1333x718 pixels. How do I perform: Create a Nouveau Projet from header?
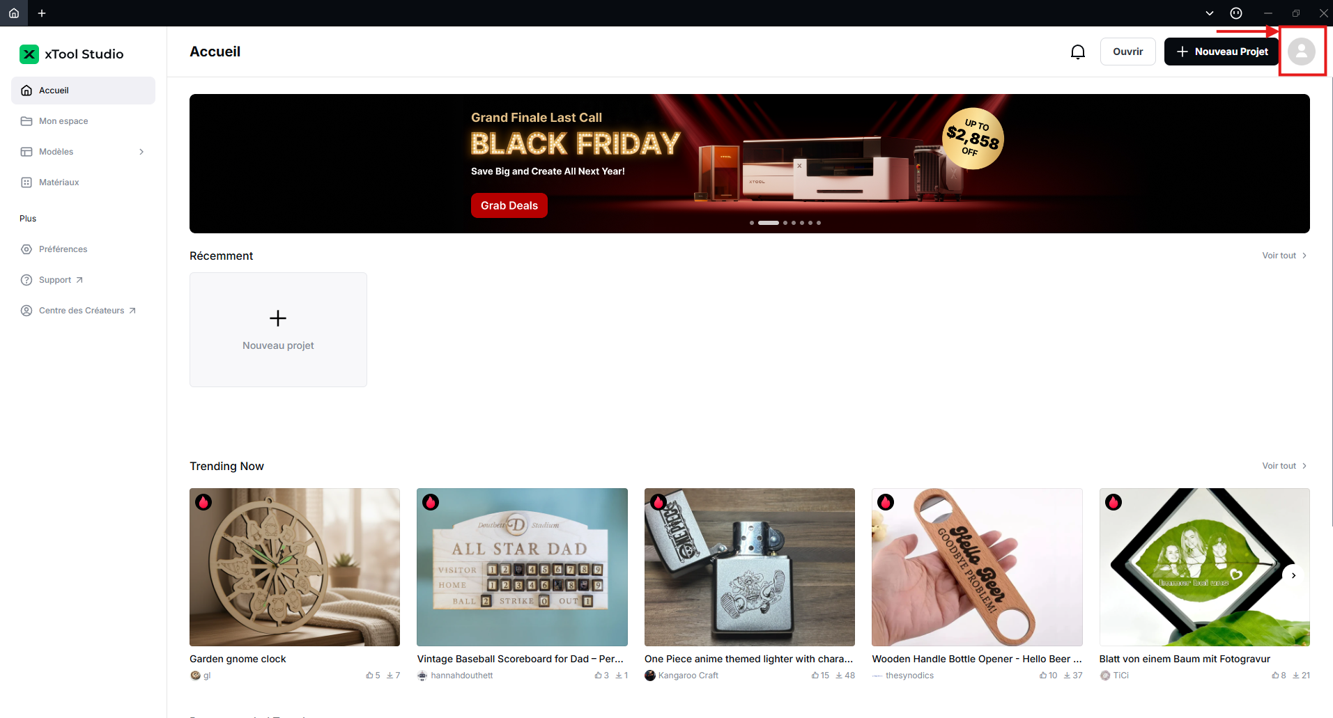[1222, 52]
